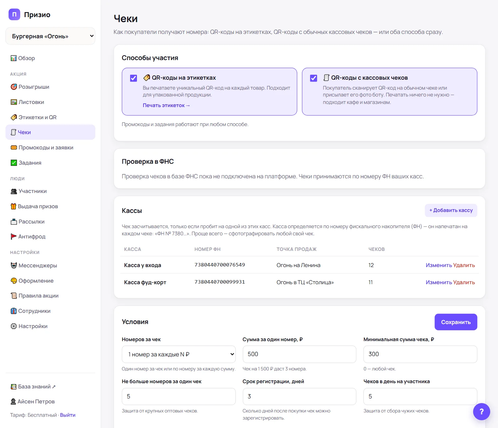Image resolution: width=498 pixels, height=428 pixels.
Task: Click the Сотрудники icon in sidebar
Action: 13,311
